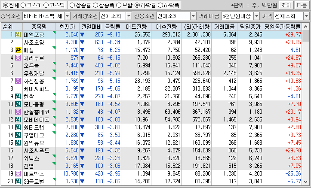Select the 하락률 radio button
Screen dimensions: 311x188
click(x=137, y=5)
